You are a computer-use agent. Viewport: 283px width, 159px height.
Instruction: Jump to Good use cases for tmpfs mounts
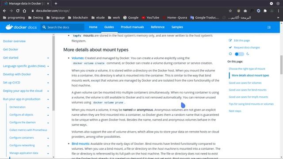click(x=249, y=97)
